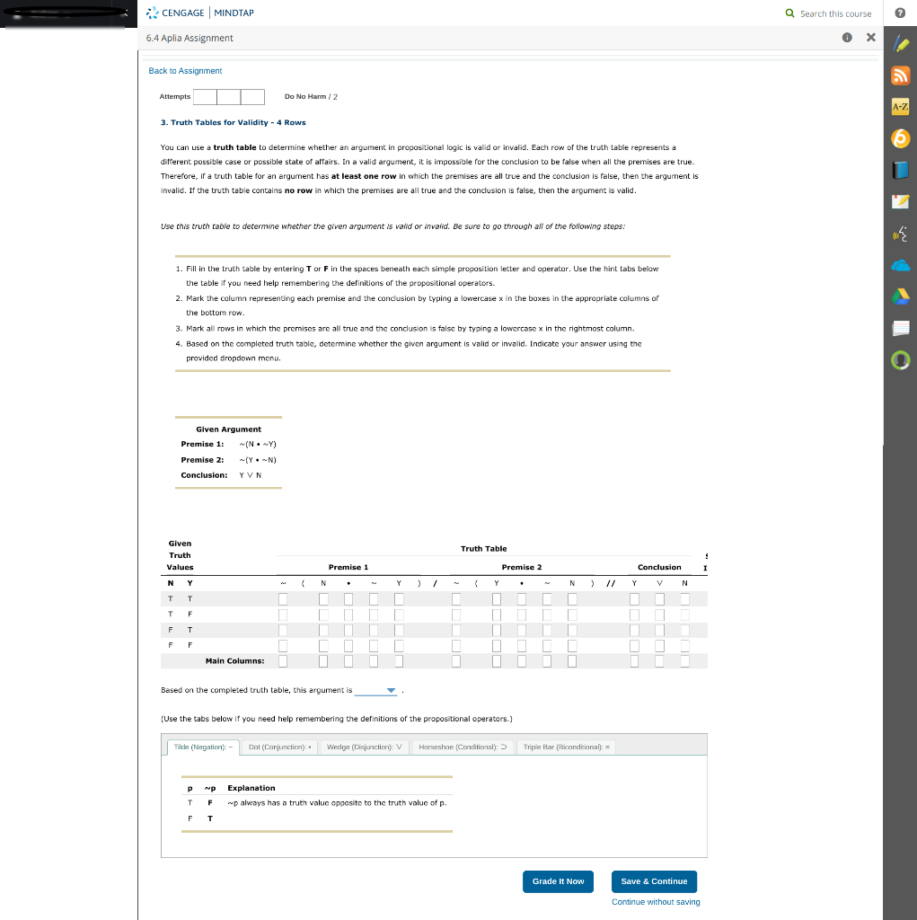Open the Horseshoe (Conditional) tab
Screen dimensions: 917x920
(x=461, y=745)
